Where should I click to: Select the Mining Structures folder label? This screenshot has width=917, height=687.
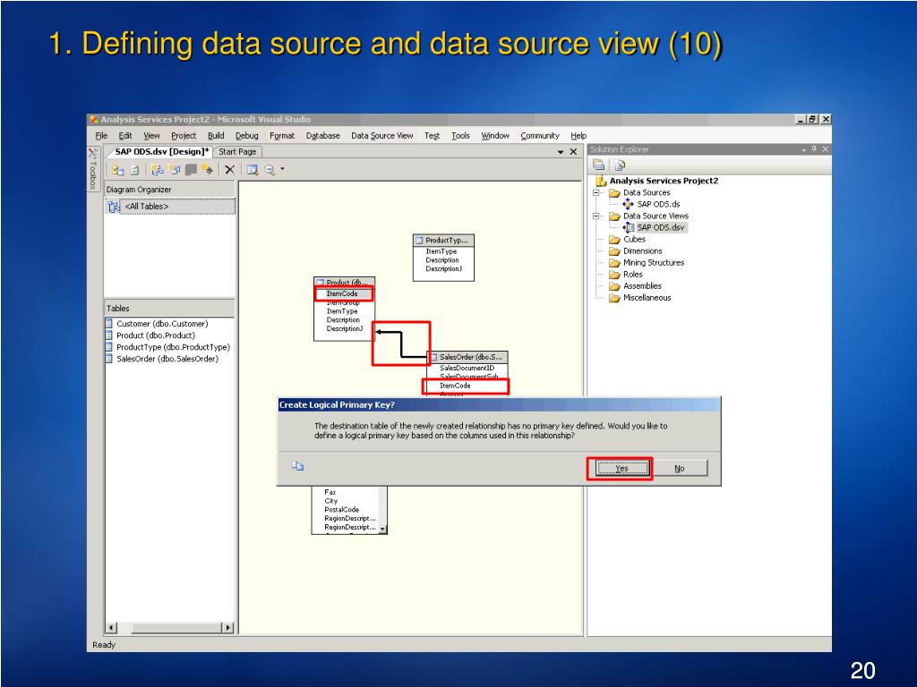(653, 263)
